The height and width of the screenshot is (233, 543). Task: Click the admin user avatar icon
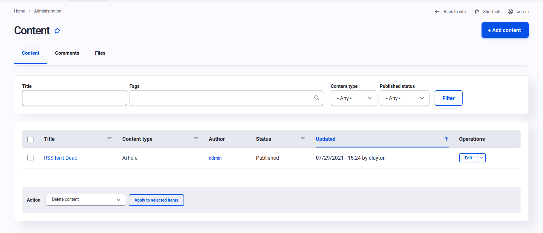pyautogui.click(x=510, y=12)
